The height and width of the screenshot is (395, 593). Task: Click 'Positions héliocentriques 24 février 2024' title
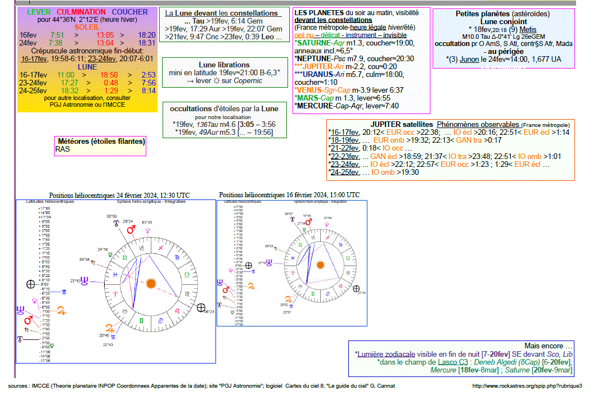point(119,195)
